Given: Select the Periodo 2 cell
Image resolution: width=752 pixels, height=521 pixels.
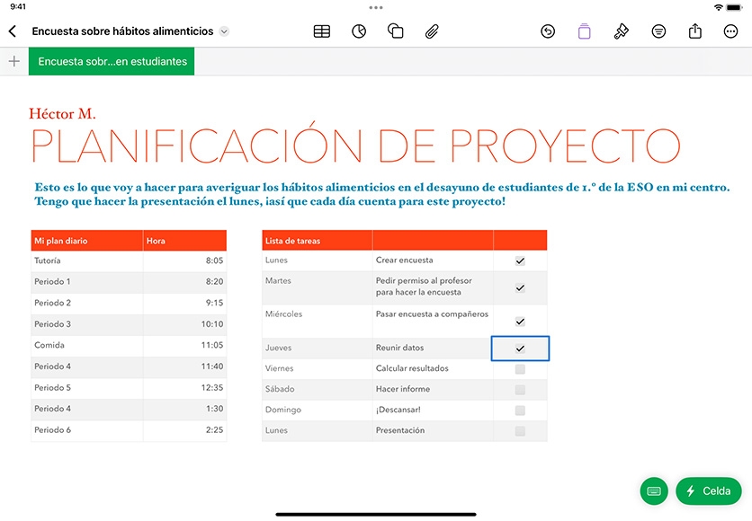Looking at the screenshot, I should coord(87,303).
